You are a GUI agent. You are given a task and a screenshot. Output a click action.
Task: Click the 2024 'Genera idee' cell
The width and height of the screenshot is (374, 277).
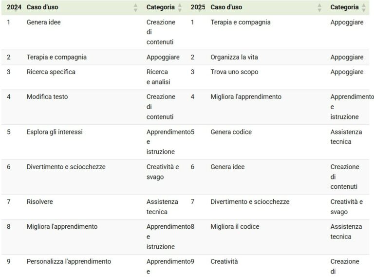pos(44,22)
